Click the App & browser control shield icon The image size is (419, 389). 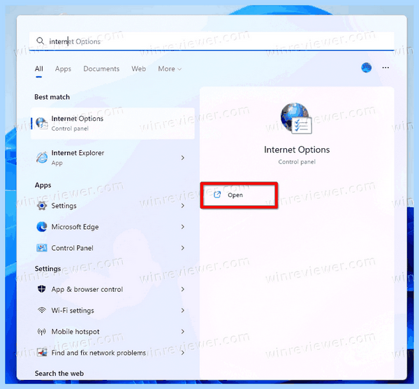(42, 289)
